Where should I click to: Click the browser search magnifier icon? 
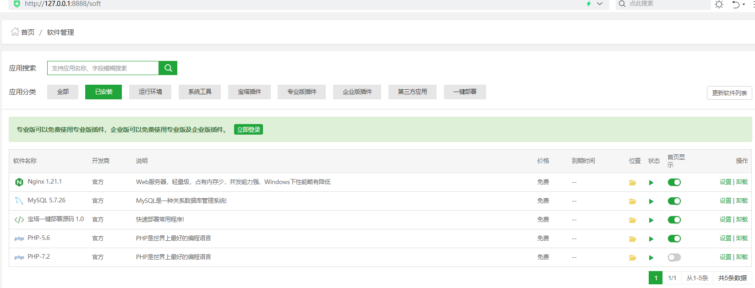(x=622, y=4)
